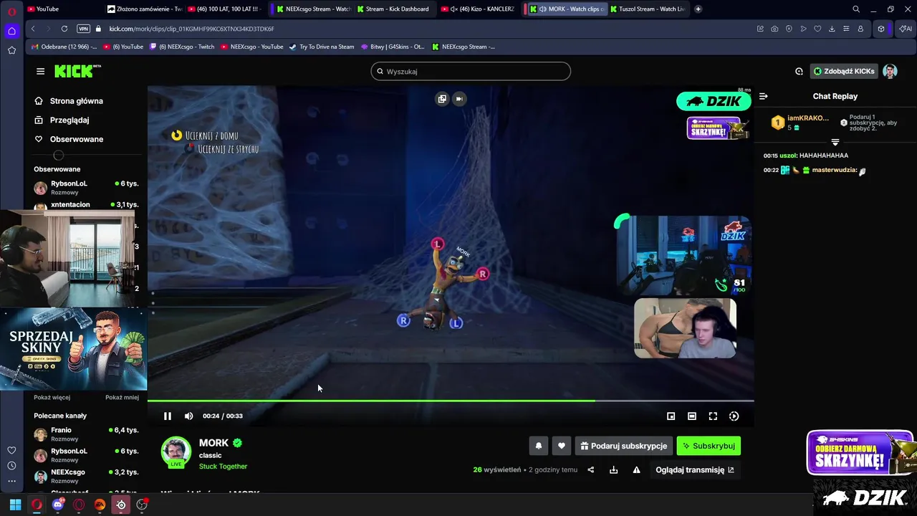Toggle the VPN badge in the address bar
Screen dimensions: 917x516
click(x=83, y=29)
